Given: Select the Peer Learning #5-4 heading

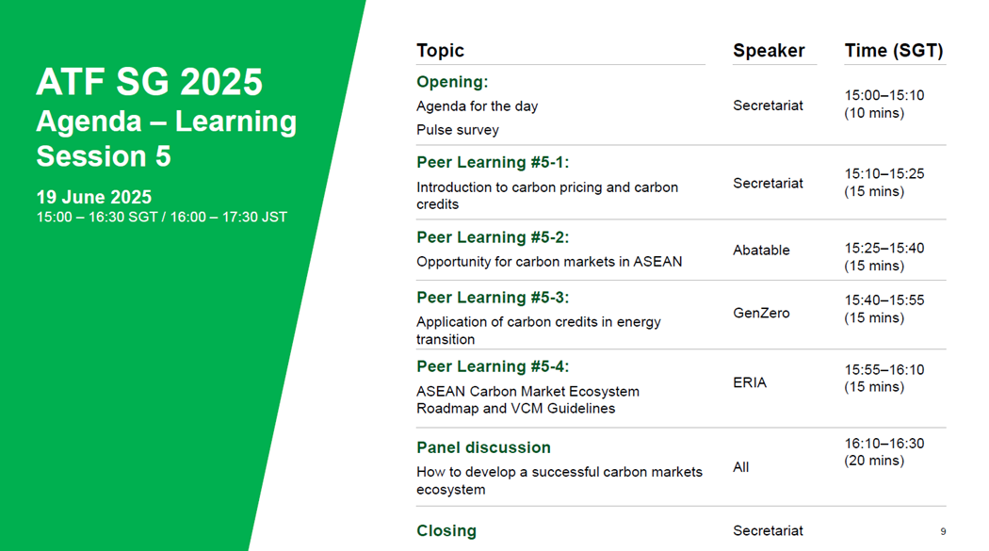Looking at the screenshot, I should point(493,367).
